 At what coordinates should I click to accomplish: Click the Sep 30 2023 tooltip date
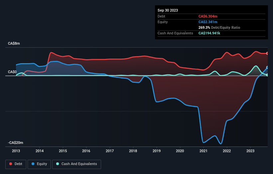coord(168,10)
